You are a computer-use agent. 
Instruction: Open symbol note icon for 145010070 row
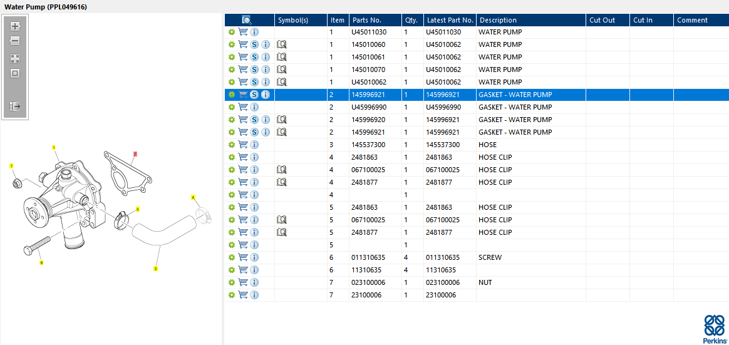281,70
